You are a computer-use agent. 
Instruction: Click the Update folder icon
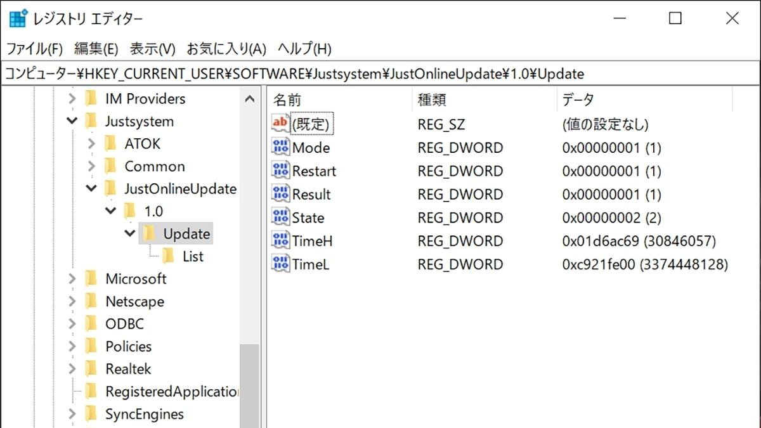(x=150, y=233)
